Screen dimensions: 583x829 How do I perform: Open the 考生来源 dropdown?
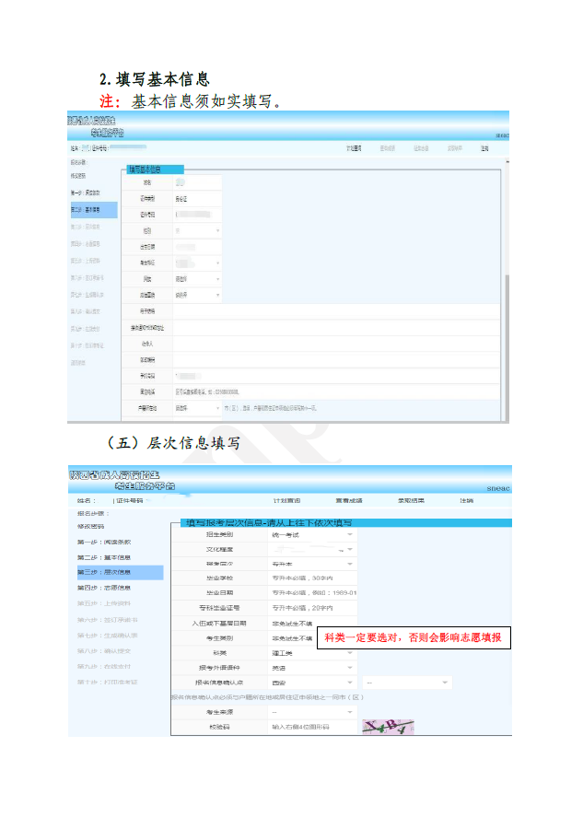311,712
